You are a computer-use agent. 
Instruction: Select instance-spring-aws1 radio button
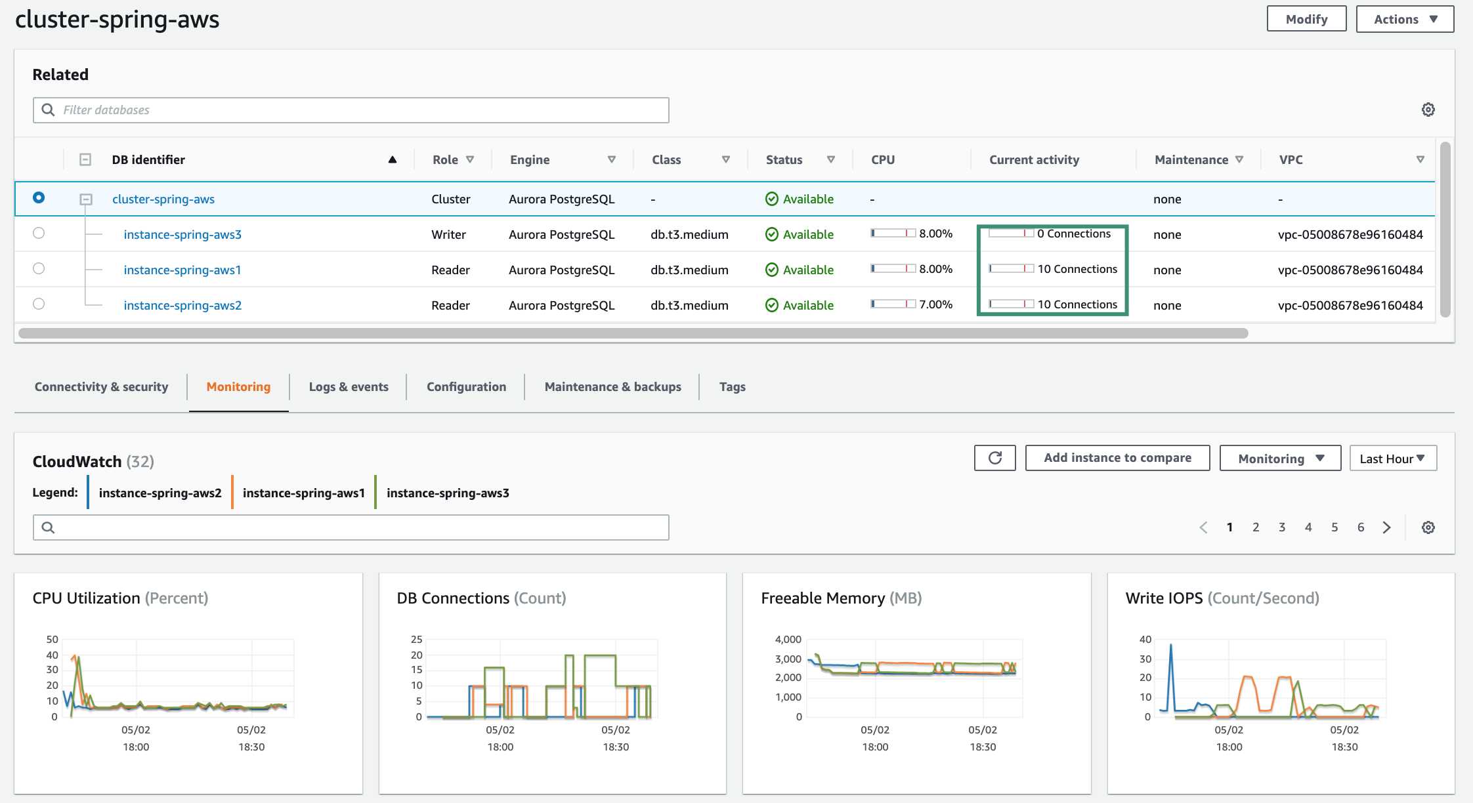(x=39, y=268)
